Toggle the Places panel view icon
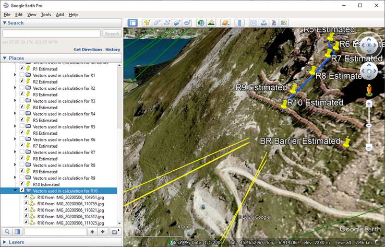Viewport: 385px width, 247px height. (17, 231)
